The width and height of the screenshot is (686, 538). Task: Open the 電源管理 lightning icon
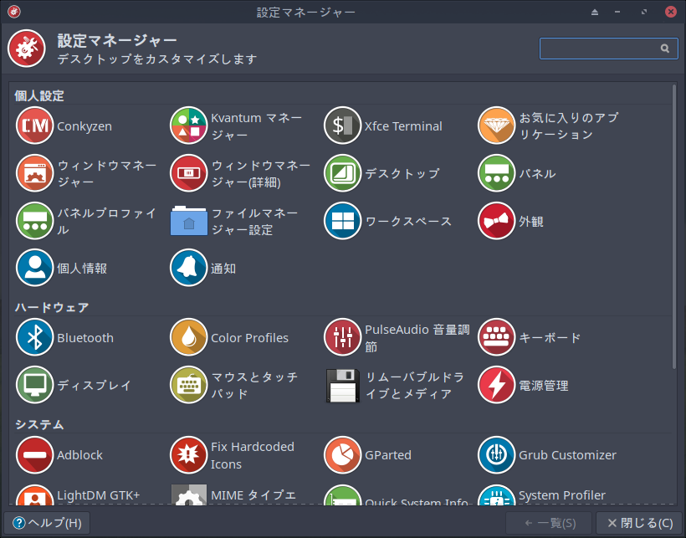[497, 385]
